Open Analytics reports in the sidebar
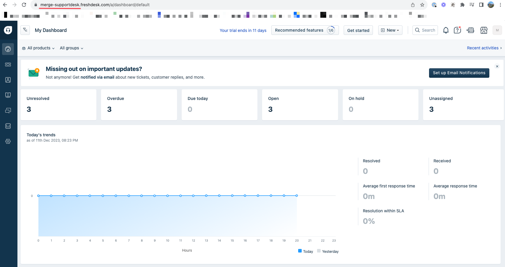Screen dimensions: 505x267 click(x=8, y=126)
